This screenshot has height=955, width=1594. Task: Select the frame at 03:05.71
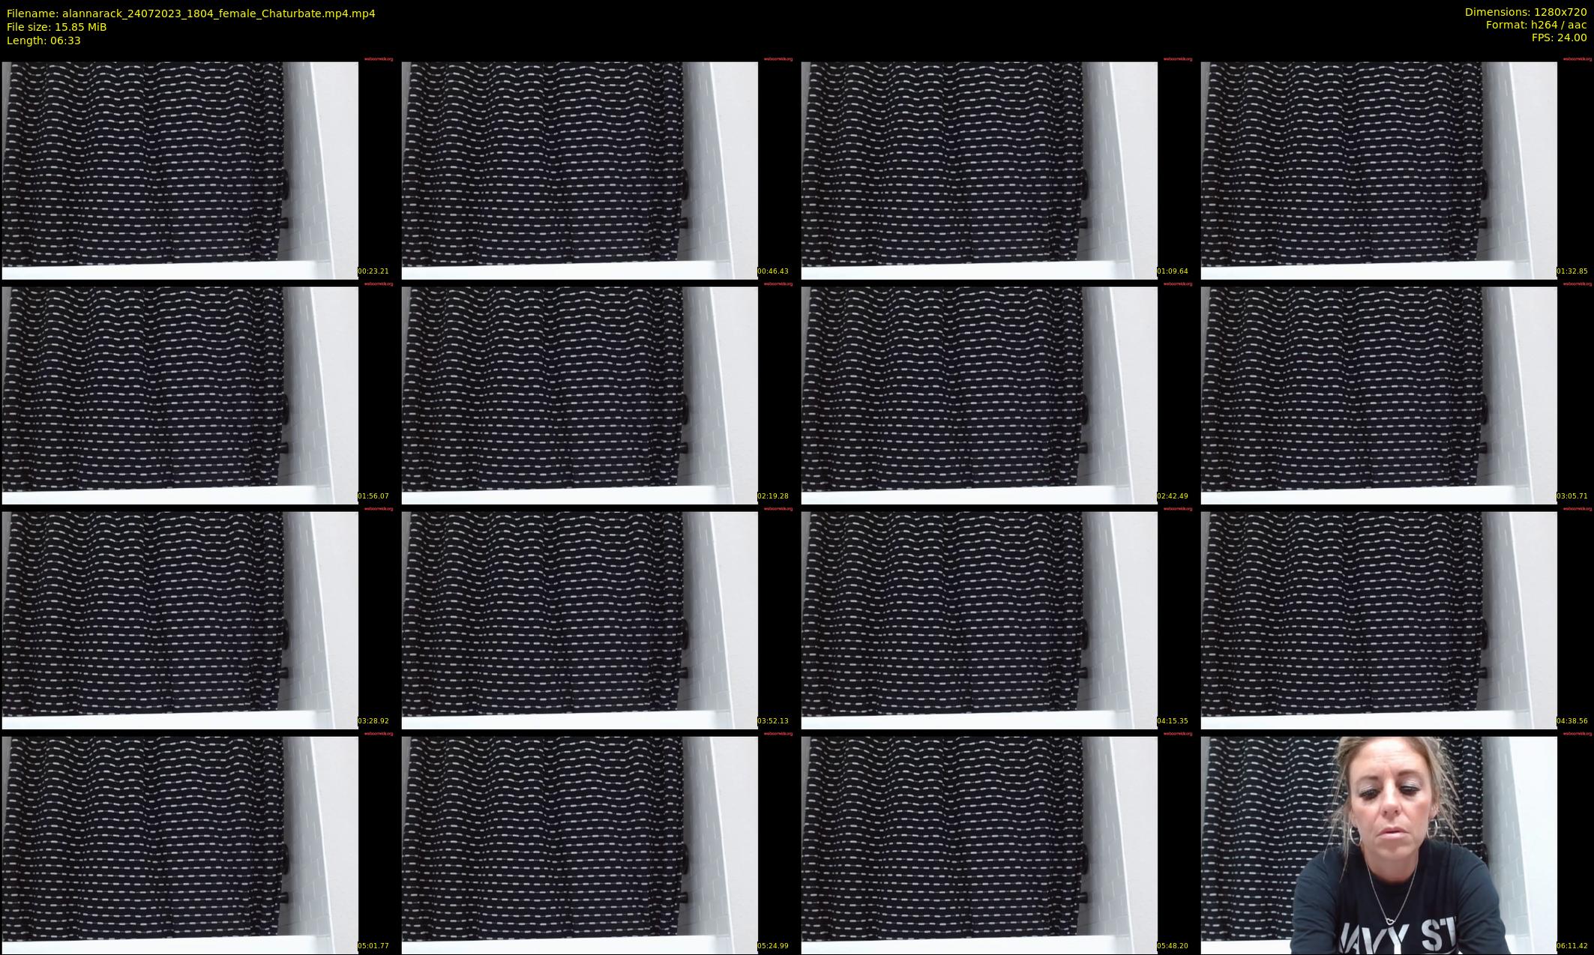click(x=1395, y=395)
